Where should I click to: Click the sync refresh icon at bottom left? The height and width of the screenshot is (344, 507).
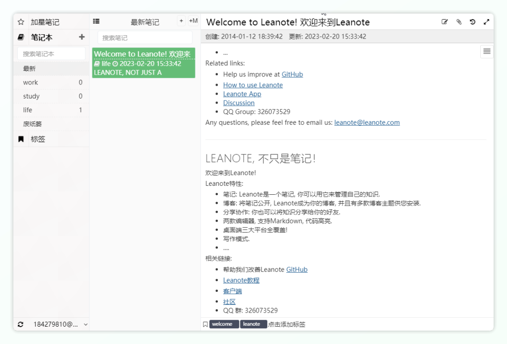tap(20, 324)
